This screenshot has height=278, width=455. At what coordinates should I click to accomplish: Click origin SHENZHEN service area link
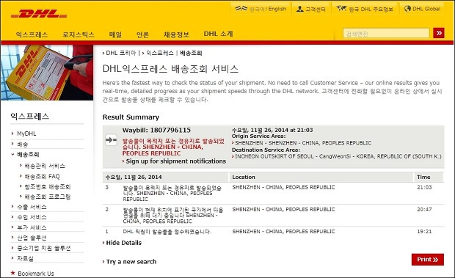303,143
